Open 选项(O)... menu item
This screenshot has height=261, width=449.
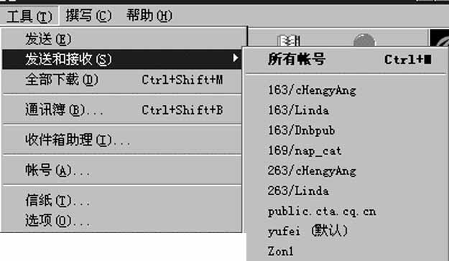pos(122,220)
